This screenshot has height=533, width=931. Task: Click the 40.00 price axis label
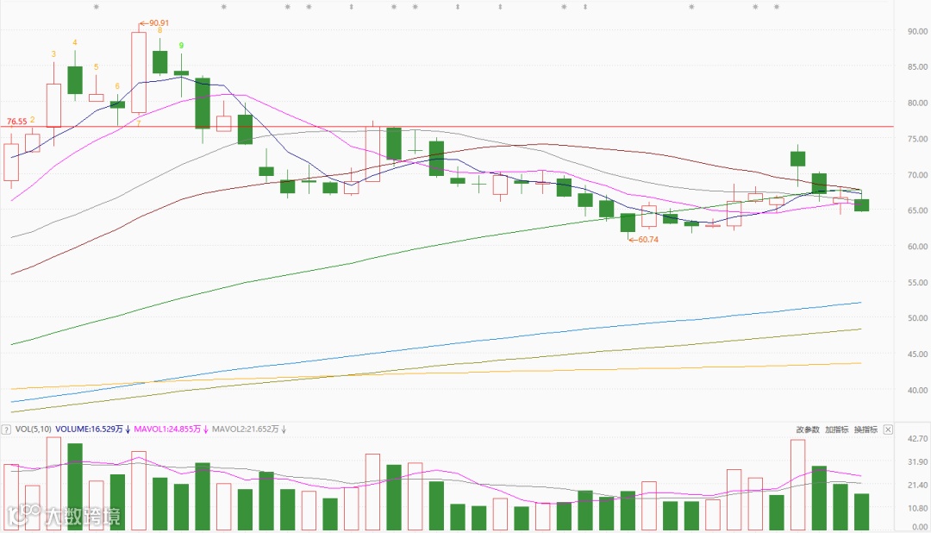tap(917, 390)
